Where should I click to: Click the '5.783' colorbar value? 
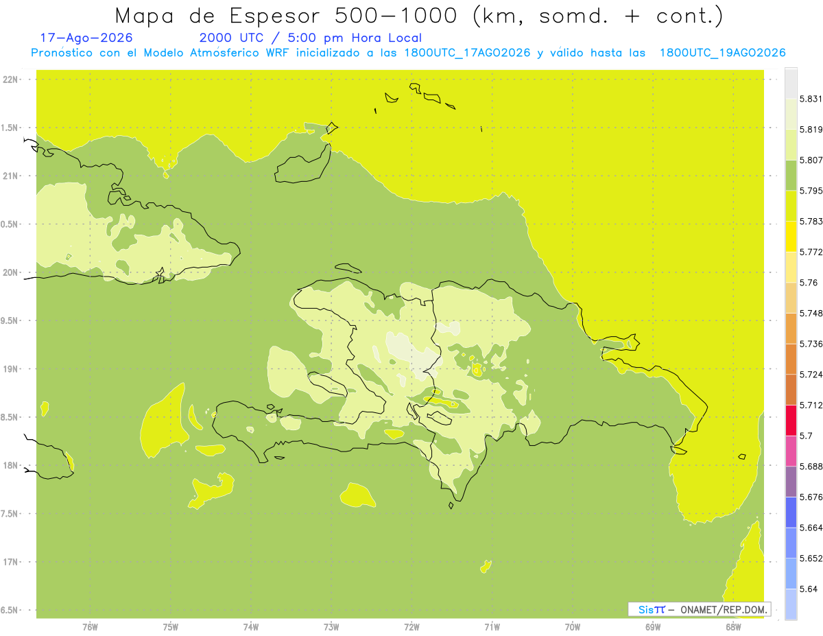tap(811, 222)
